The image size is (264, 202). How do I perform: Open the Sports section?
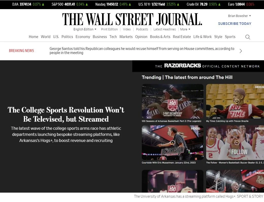tap(230, 37)
